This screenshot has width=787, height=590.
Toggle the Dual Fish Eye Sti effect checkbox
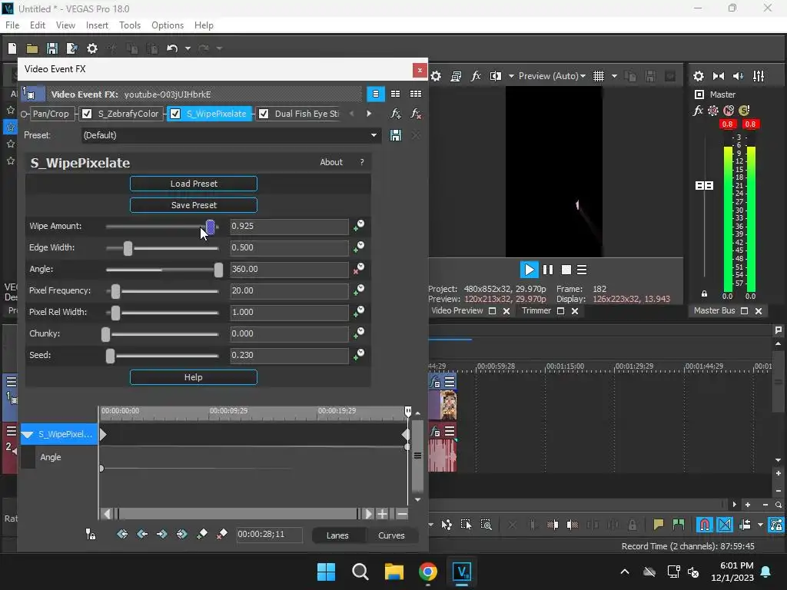[x=263, y=114]
